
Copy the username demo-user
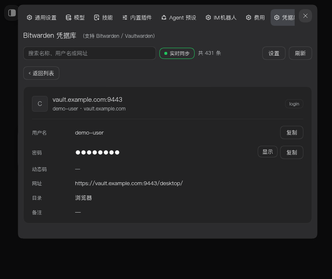point(292,132)
